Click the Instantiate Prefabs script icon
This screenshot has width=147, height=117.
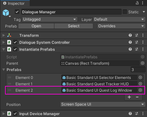pos(9,49)
